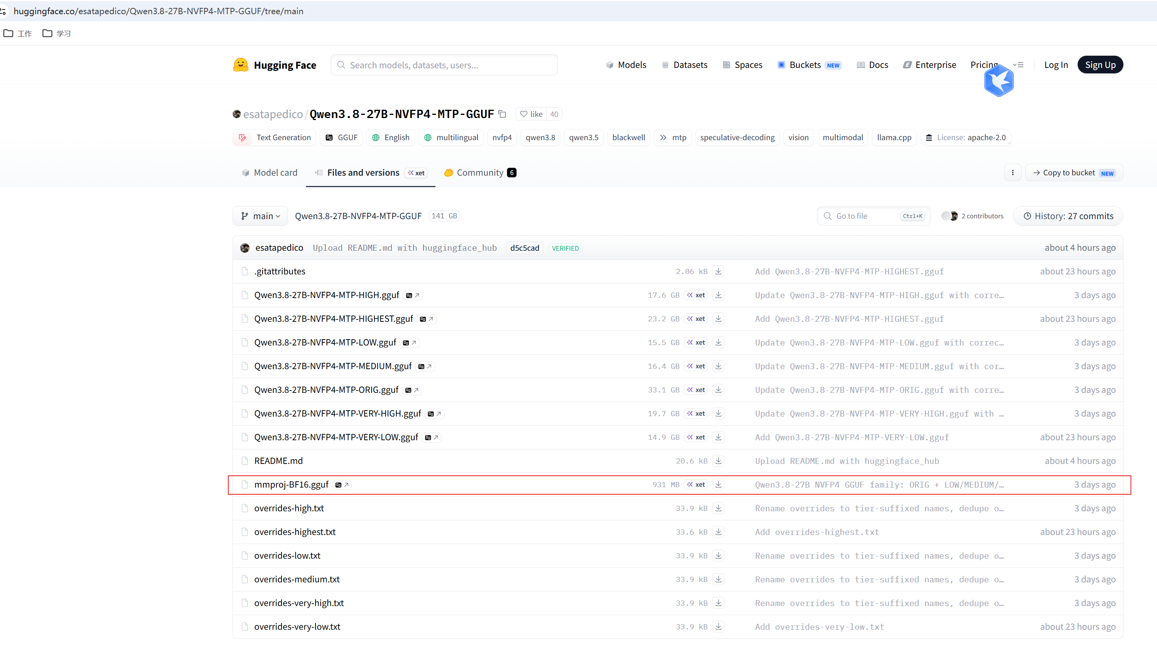
Task: Download overrides-medium.txt
Action: (718, 580)
